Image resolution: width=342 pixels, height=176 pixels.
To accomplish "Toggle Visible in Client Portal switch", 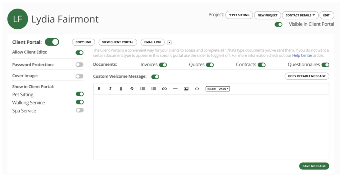I will point(279,24).
